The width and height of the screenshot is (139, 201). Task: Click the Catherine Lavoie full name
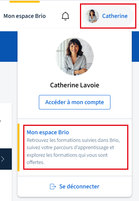(x=75, y=85)
